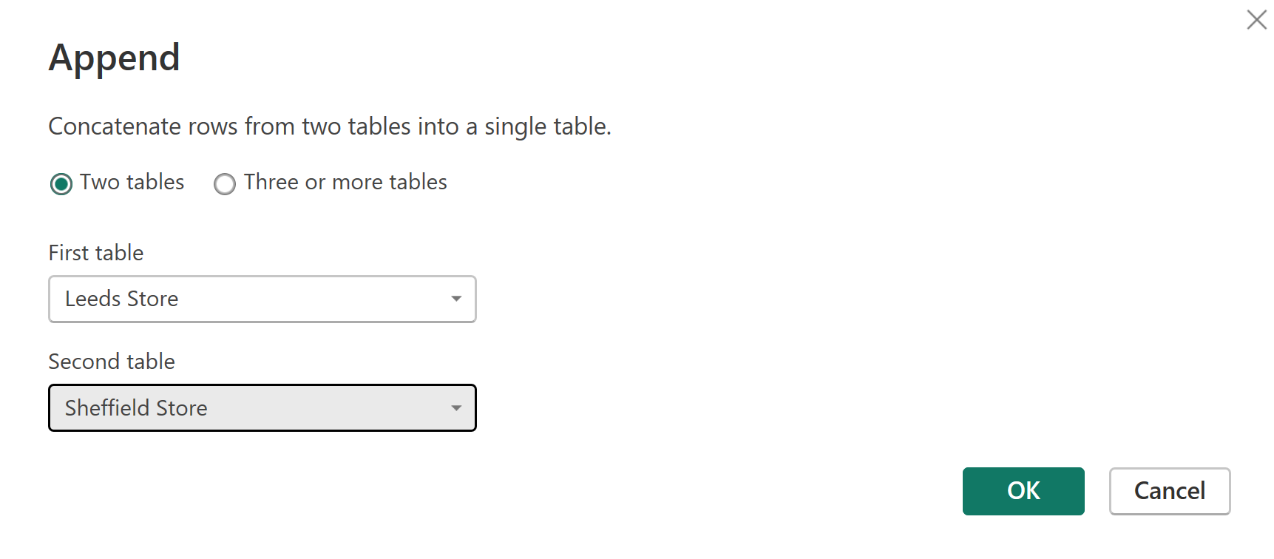Click the empty Three or more radio circle
The width and height of the screenshot is (1274, 559).
pos(225,183)
